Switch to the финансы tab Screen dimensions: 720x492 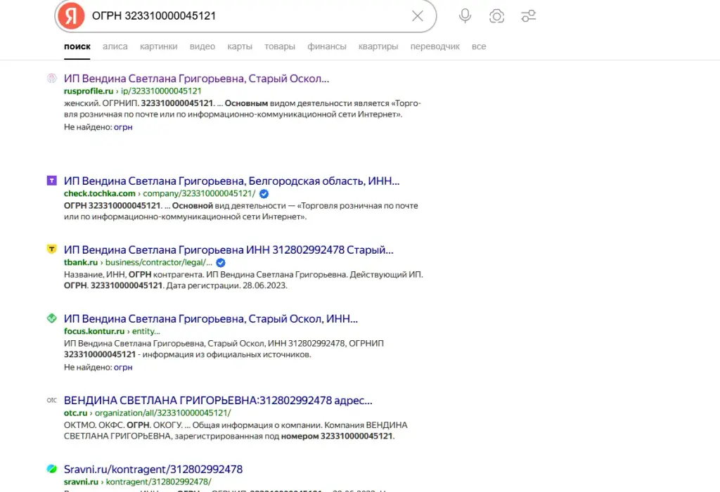pos(327,46)
